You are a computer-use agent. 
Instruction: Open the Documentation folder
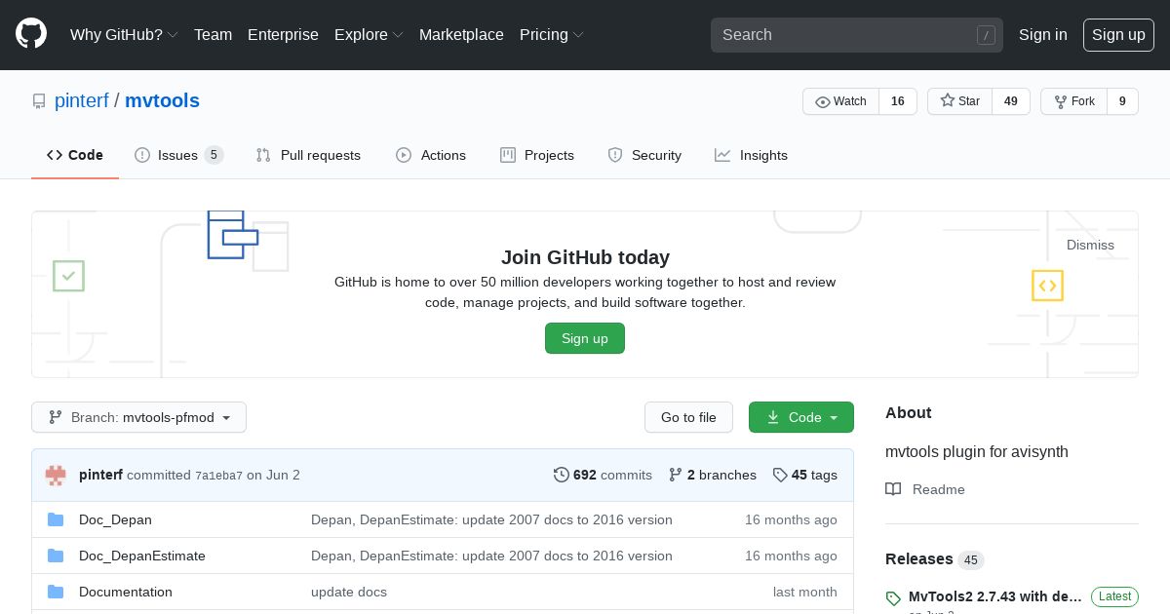[x=126, y=592]
